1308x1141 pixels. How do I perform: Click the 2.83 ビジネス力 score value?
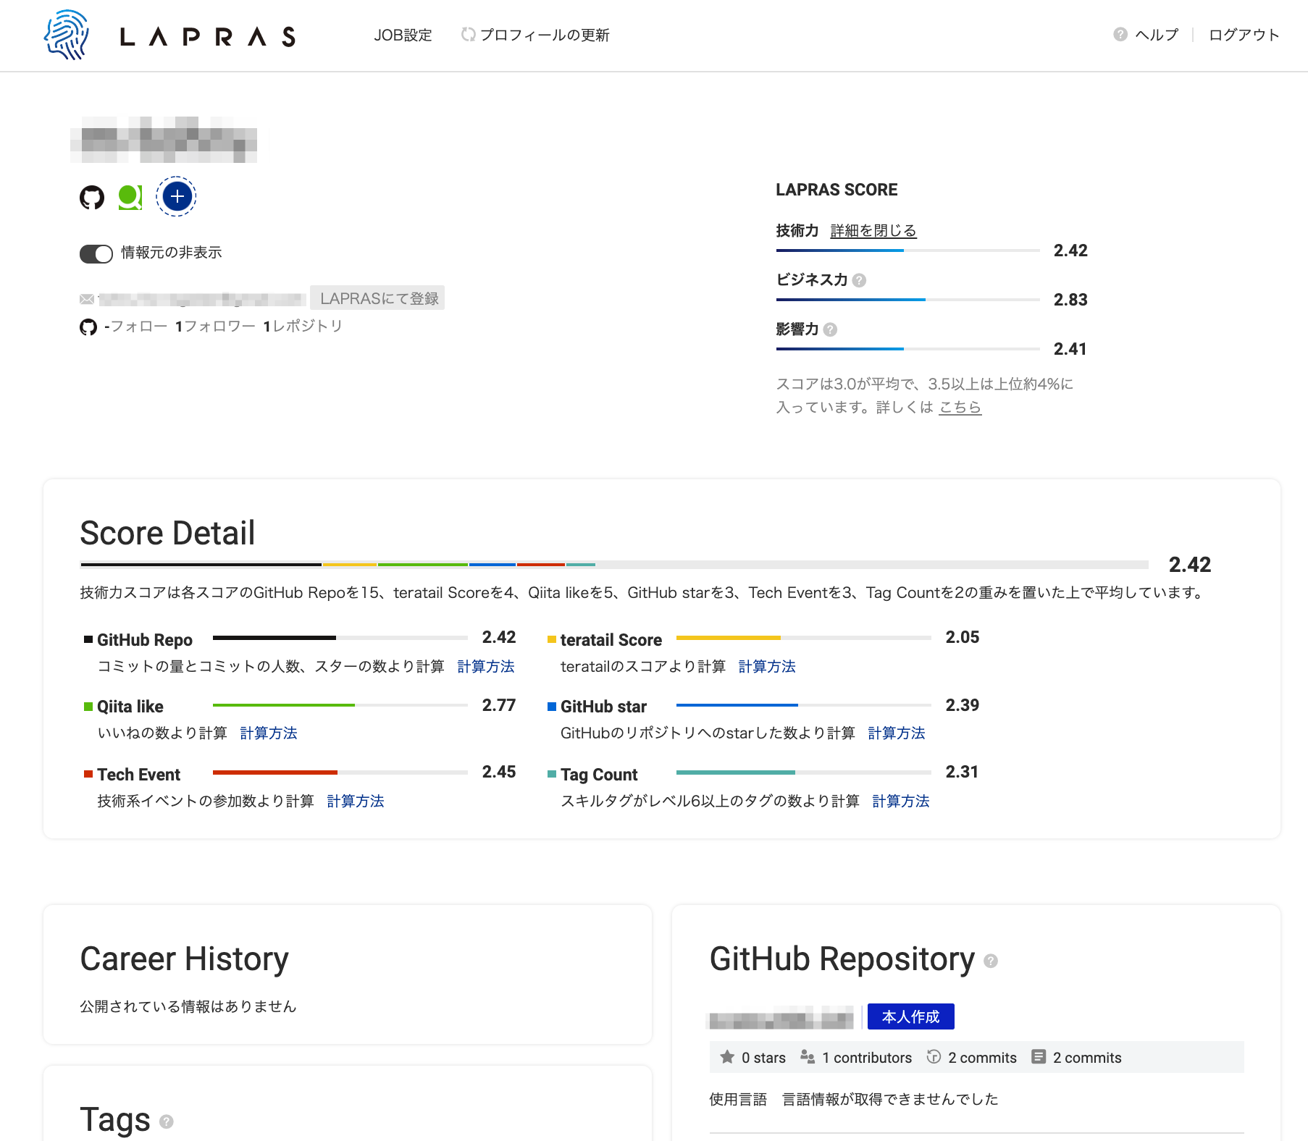click(1070, 300)
